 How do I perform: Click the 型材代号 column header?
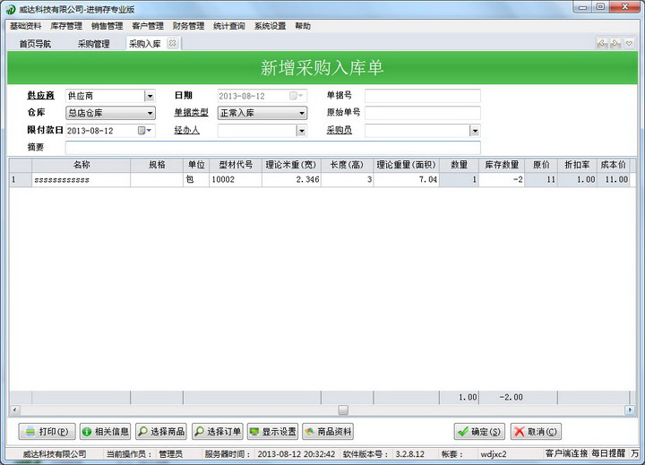[236, 165]
